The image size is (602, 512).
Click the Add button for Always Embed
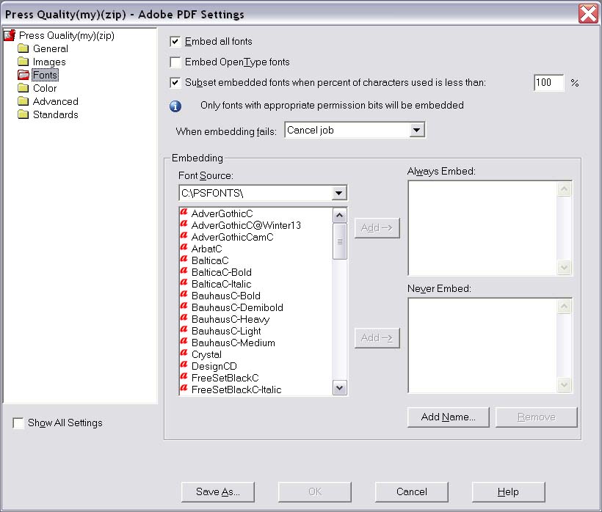coord(377,228)
